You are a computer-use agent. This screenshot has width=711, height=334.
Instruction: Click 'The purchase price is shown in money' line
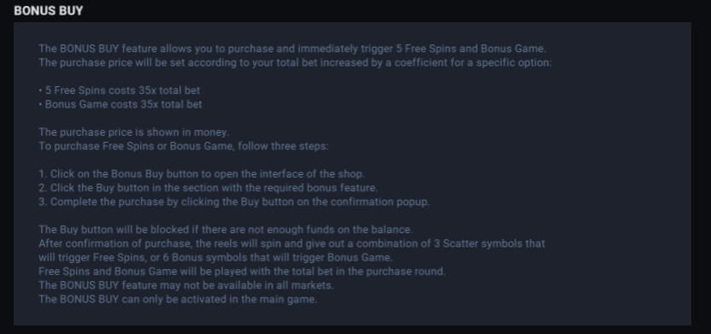click(x=134, y=132)
